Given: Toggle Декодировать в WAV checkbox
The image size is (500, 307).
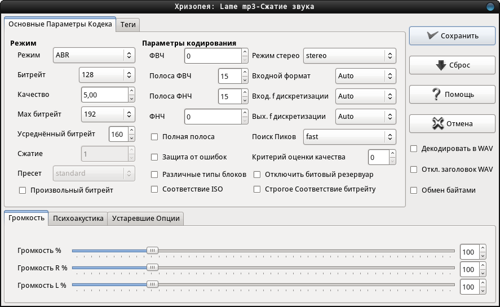Looking at the screenshot, I should coord(414,149).
